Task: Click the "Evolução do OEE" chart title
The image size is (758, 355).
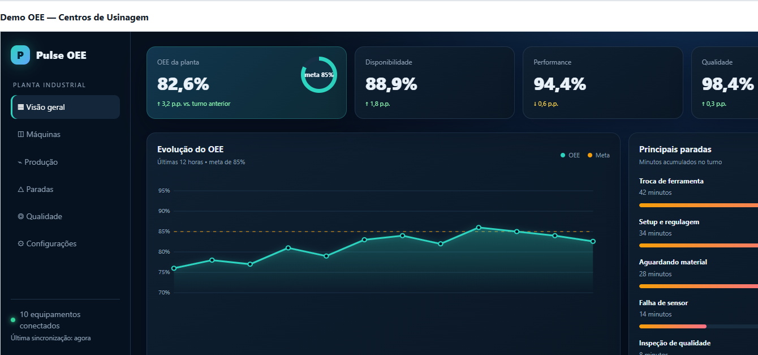Action: 190,149
